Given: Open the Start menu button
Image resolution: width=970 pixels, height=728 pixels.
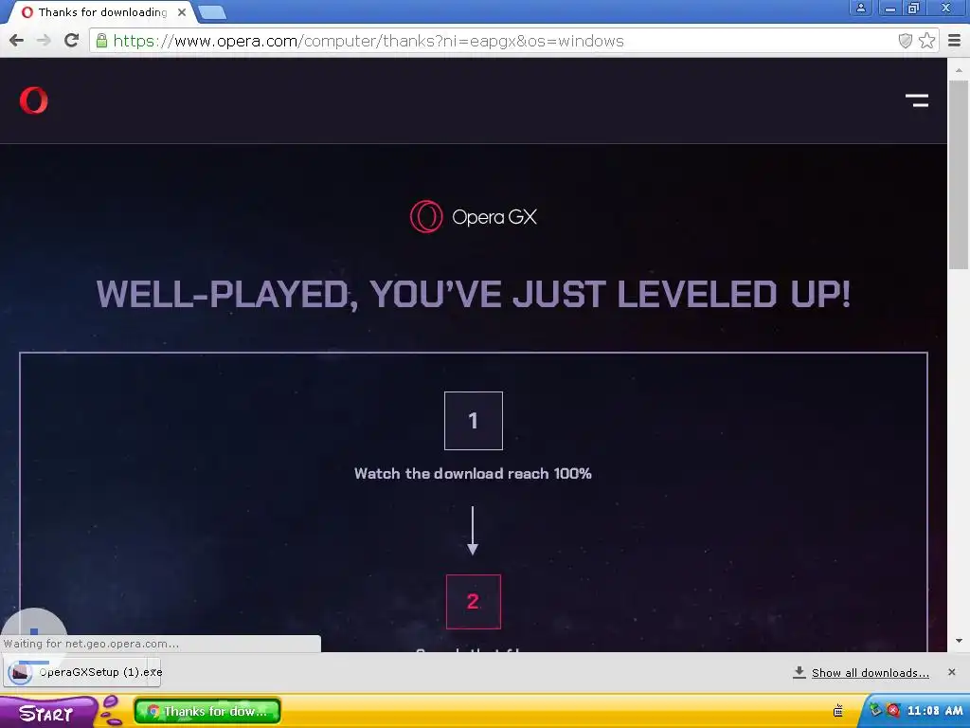Looking at the screenshot, I should pyautogui.click(x=47, y=713).
